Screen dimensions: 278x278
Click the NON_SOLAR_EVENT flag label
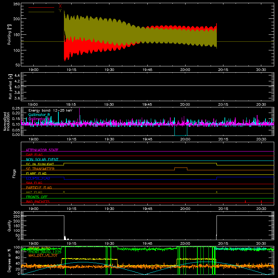tap(42, 160)
